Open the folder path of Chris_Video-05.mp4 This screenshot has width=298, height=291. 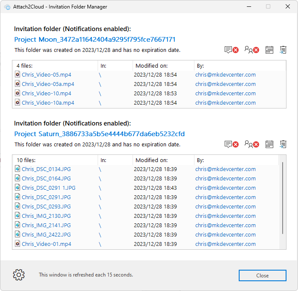coord(100,75)
